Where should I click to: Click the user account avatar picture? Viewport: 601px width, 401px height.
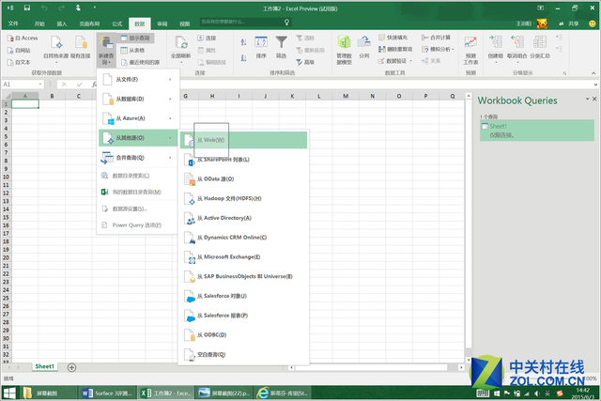(542, 23)
